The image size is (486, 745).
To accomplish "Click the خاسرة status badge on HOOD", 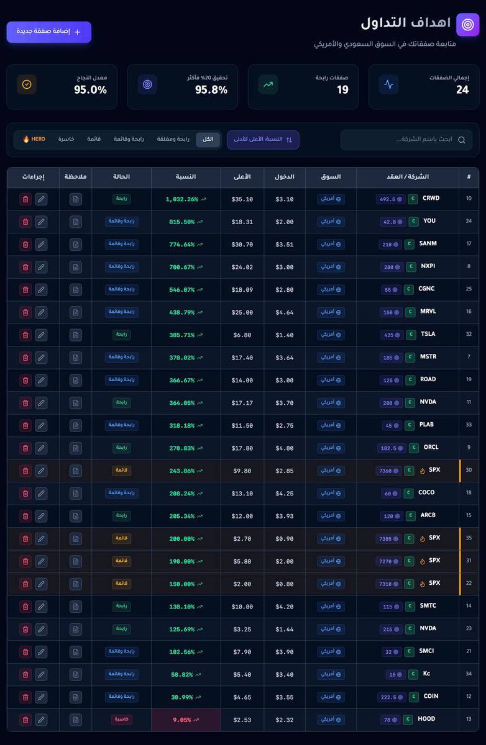I will pyautogui.click(x=122, y=720).
